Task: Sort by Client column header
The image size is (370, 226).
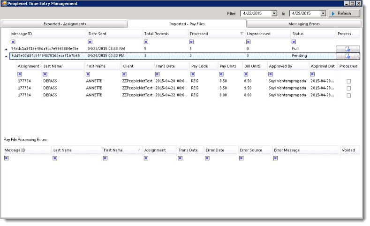Action: click(137, 66)
